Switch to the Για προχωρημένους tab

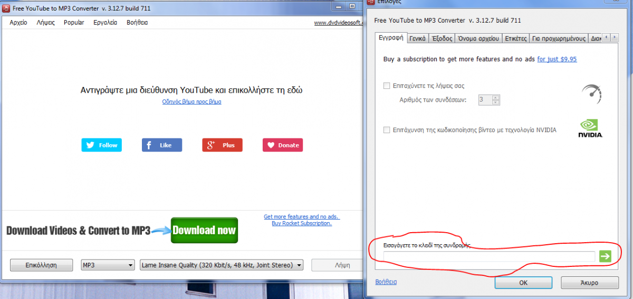click(x=559, y=38)
